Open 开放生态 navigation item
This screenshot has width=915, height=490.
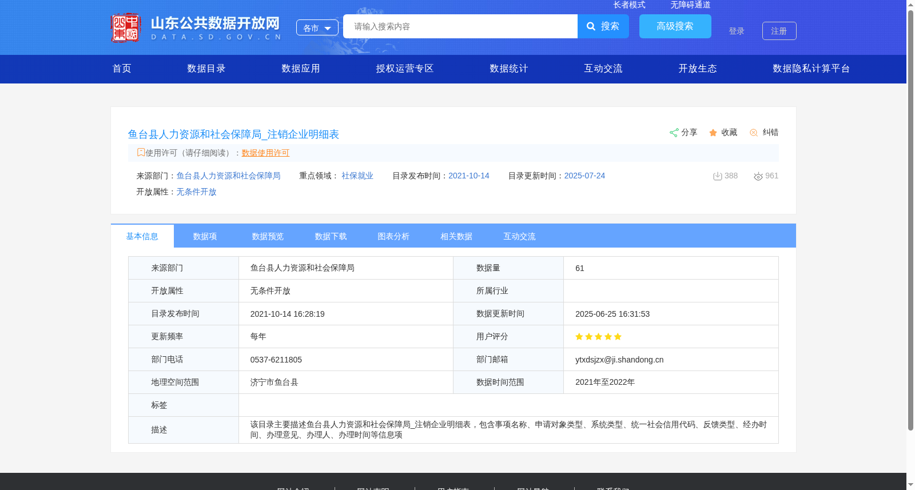coord(698,69)
